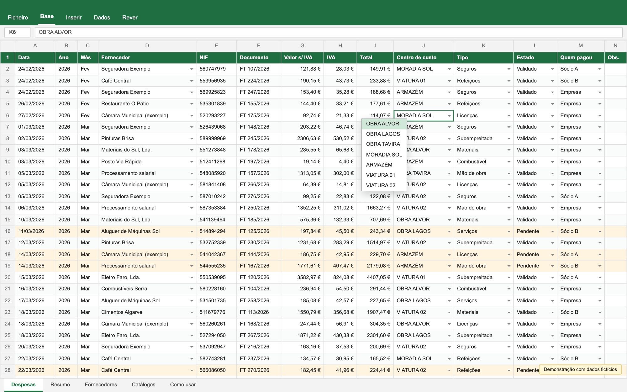Viewport: 627px width, 392px height.
Task: Open the Centro de custo dropdown arrow in row 2
Action: 449,69
